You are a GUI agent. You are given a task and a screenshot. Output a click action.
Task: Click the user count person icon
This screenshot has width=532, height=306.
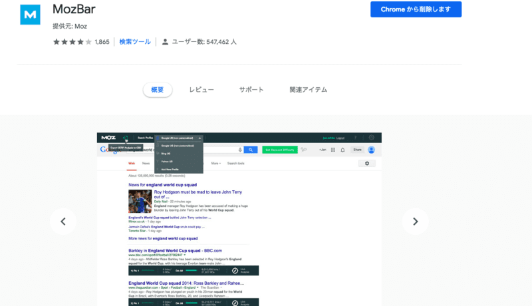pos(165,42)
